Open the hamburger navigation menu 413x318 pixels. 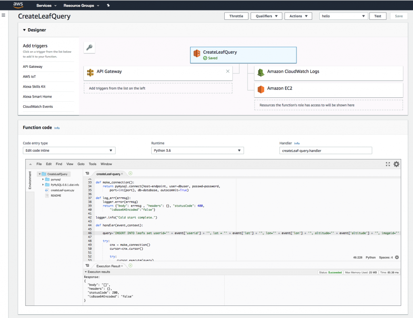click(3, 15)
